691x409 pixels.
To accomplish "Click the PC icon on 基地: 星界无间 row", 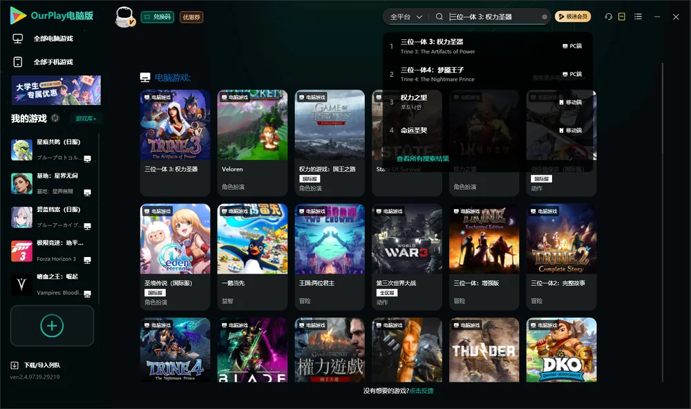I will click(87, 193).
